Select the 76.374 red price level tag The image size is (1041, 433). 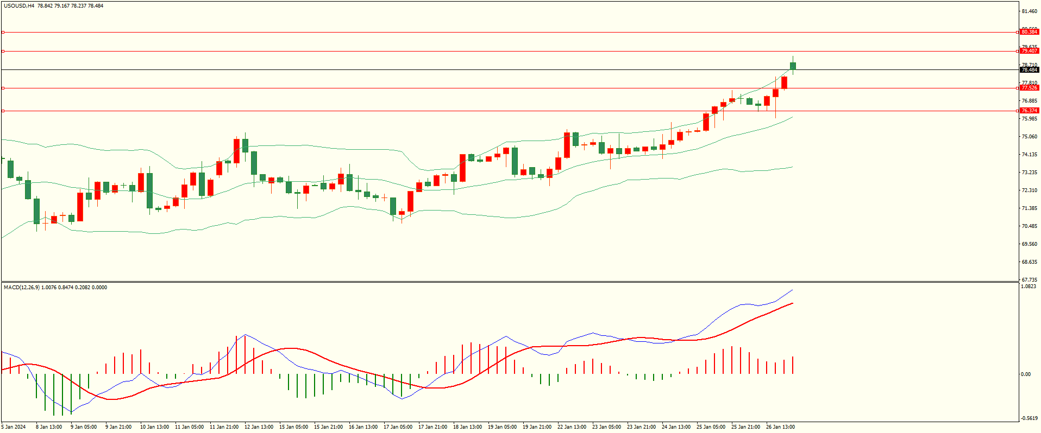coord(1029,111)
